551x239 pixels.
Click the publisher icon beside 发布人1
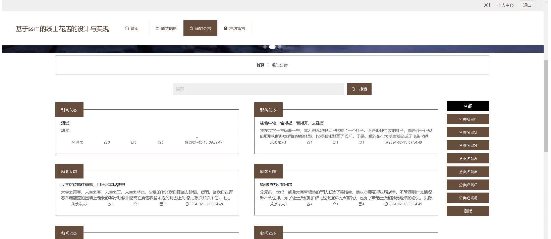pyautogui.click(x=272, y=142)
